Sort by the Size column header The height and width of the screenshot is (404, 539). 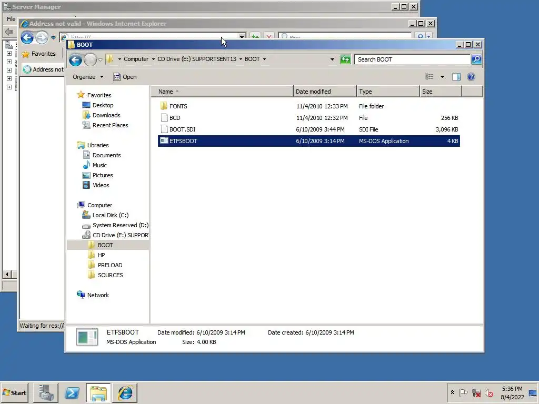coord(441,92)
